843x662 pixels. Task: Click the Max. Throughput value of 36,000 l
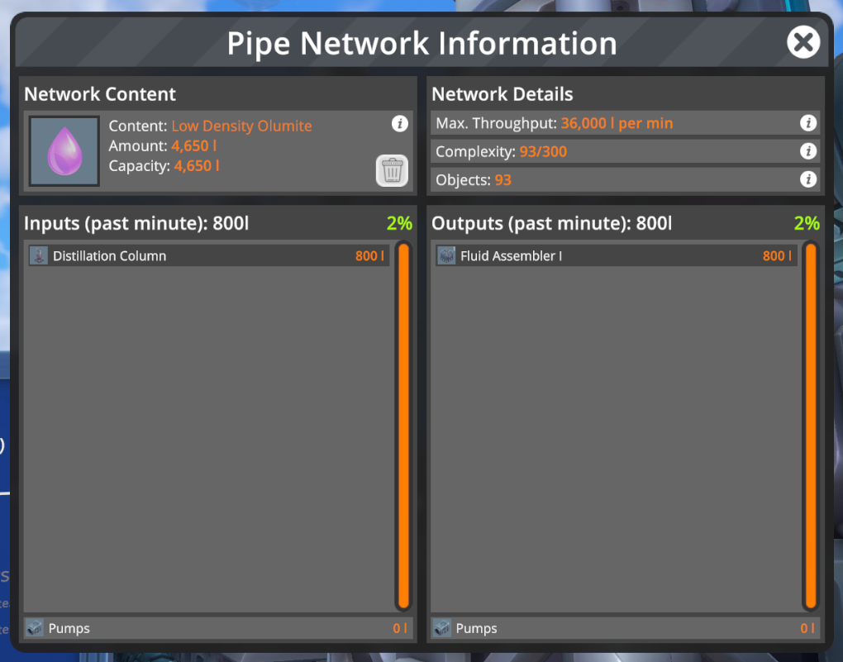pos(617,123)
